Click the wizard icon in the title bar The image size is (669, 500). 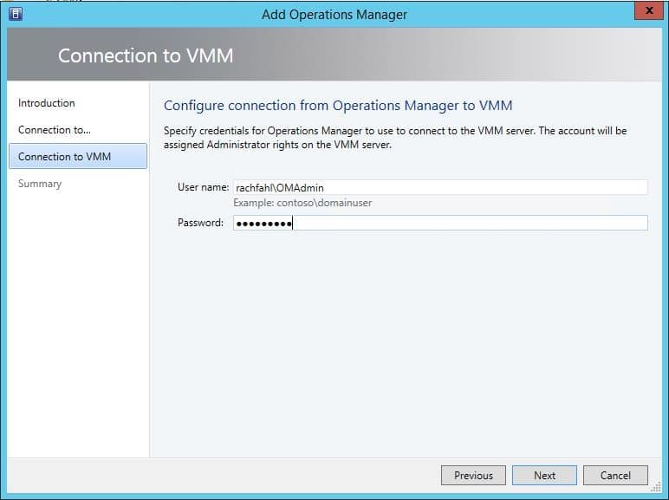pos(16,14)
